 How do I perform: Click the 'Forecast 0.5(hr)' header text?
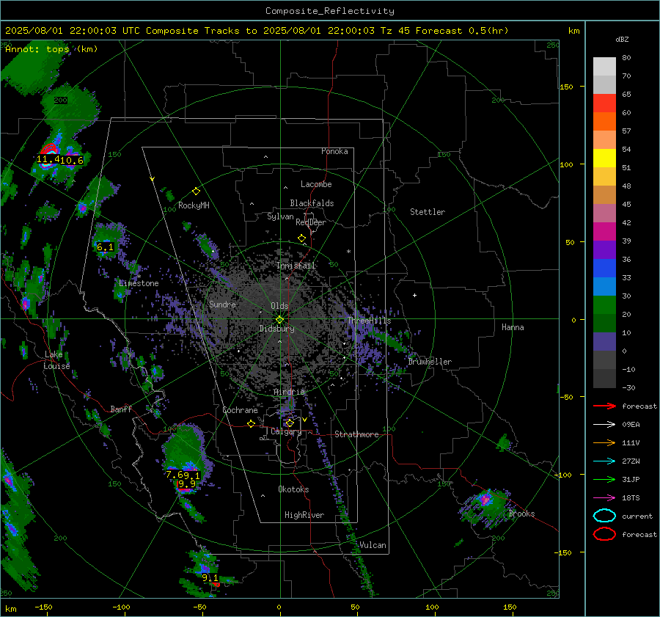[462, 31]
